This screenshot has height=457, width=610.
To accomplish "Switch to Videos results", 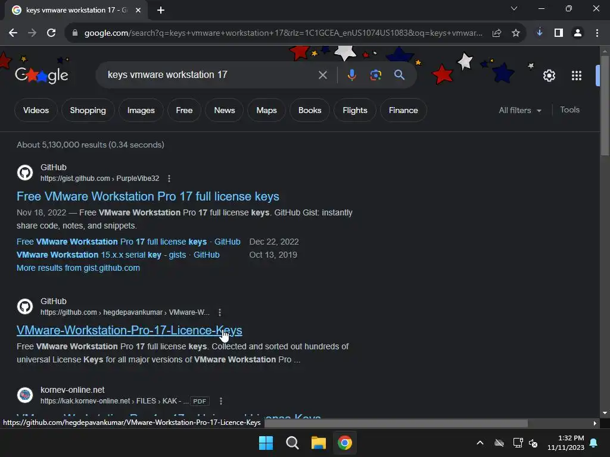I will click(36, 110).
